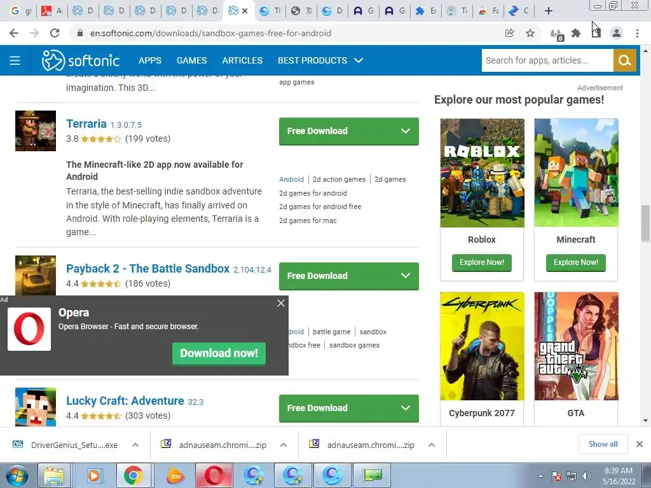Open the Chrome taskbar icon
This screenshot has height=488, width=651.
point(133,475)
